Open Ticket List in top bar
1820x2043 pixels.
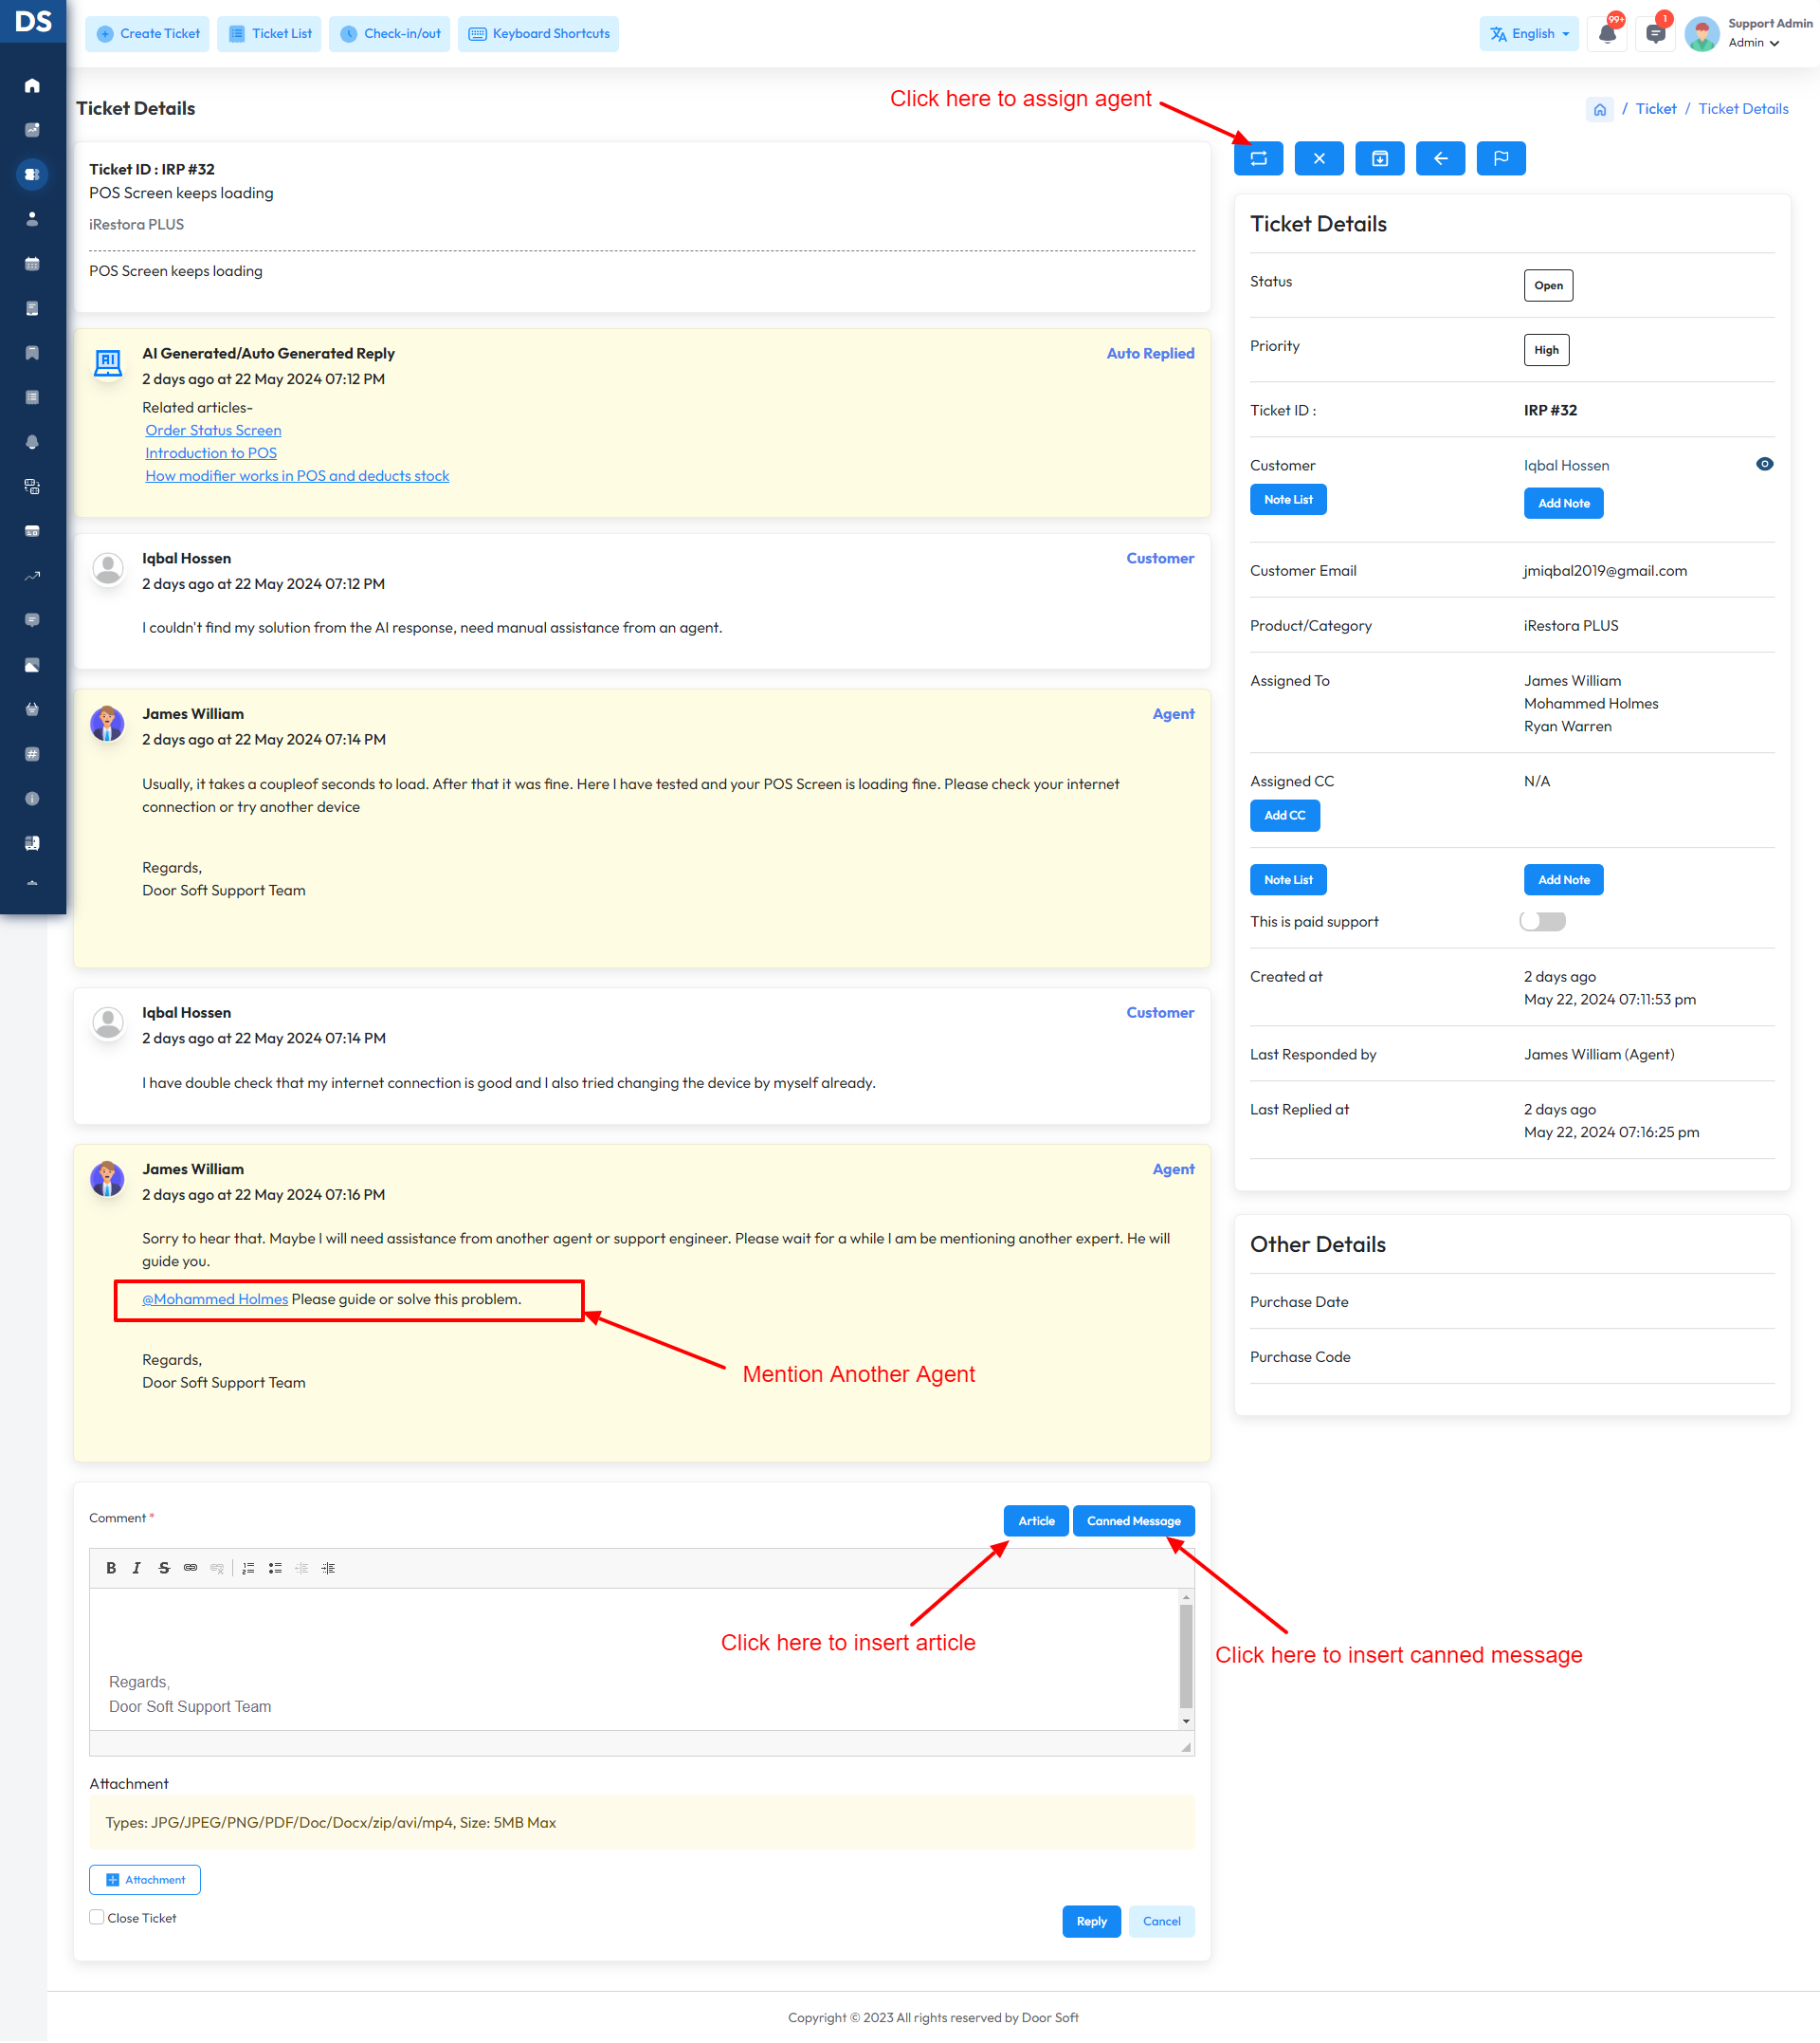tap(270, 34)
